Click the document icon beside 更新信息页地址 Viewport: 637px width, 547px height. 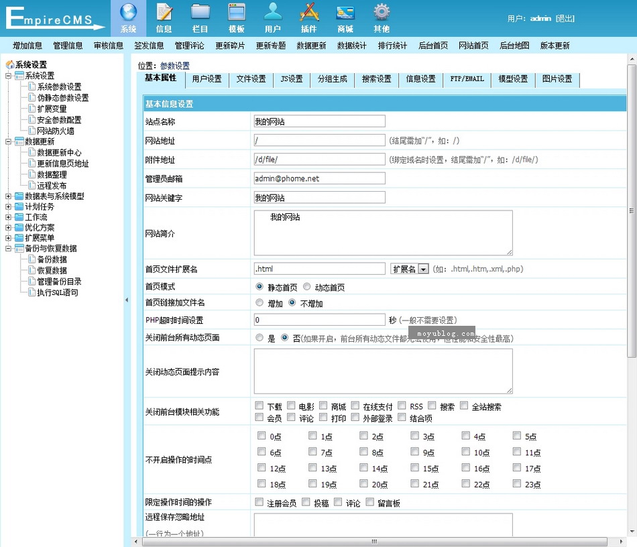coord(32,163)
